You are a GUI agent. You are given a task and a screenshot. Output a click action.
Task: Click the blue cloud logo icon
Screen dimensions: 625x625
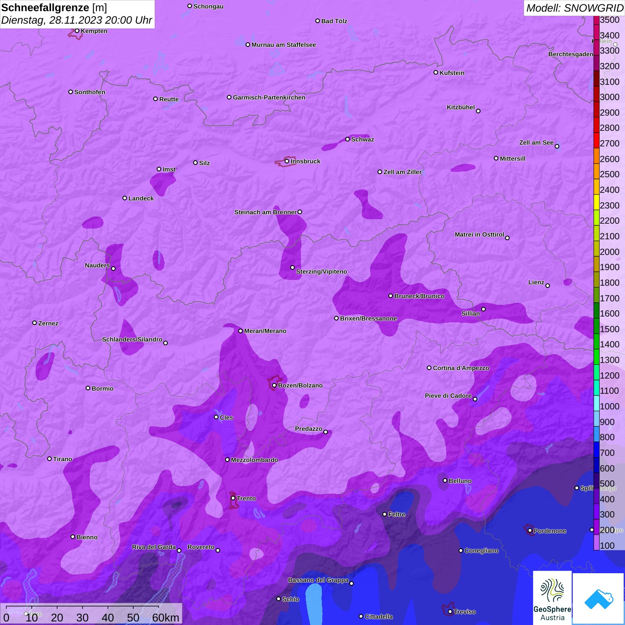(598, 599)
